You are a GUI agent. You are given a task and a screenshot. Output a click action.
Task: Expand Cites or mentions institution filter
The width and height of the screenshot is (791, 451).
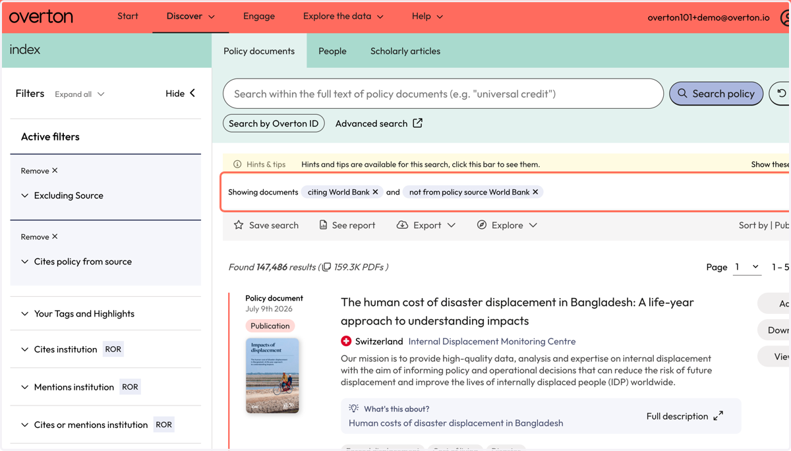(x=84, y=425)
